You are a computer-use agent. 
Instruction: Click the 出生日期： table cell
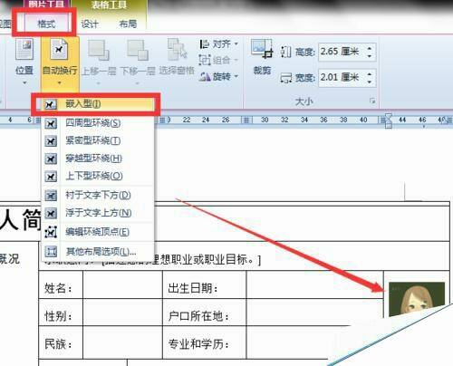coord(205,284)
